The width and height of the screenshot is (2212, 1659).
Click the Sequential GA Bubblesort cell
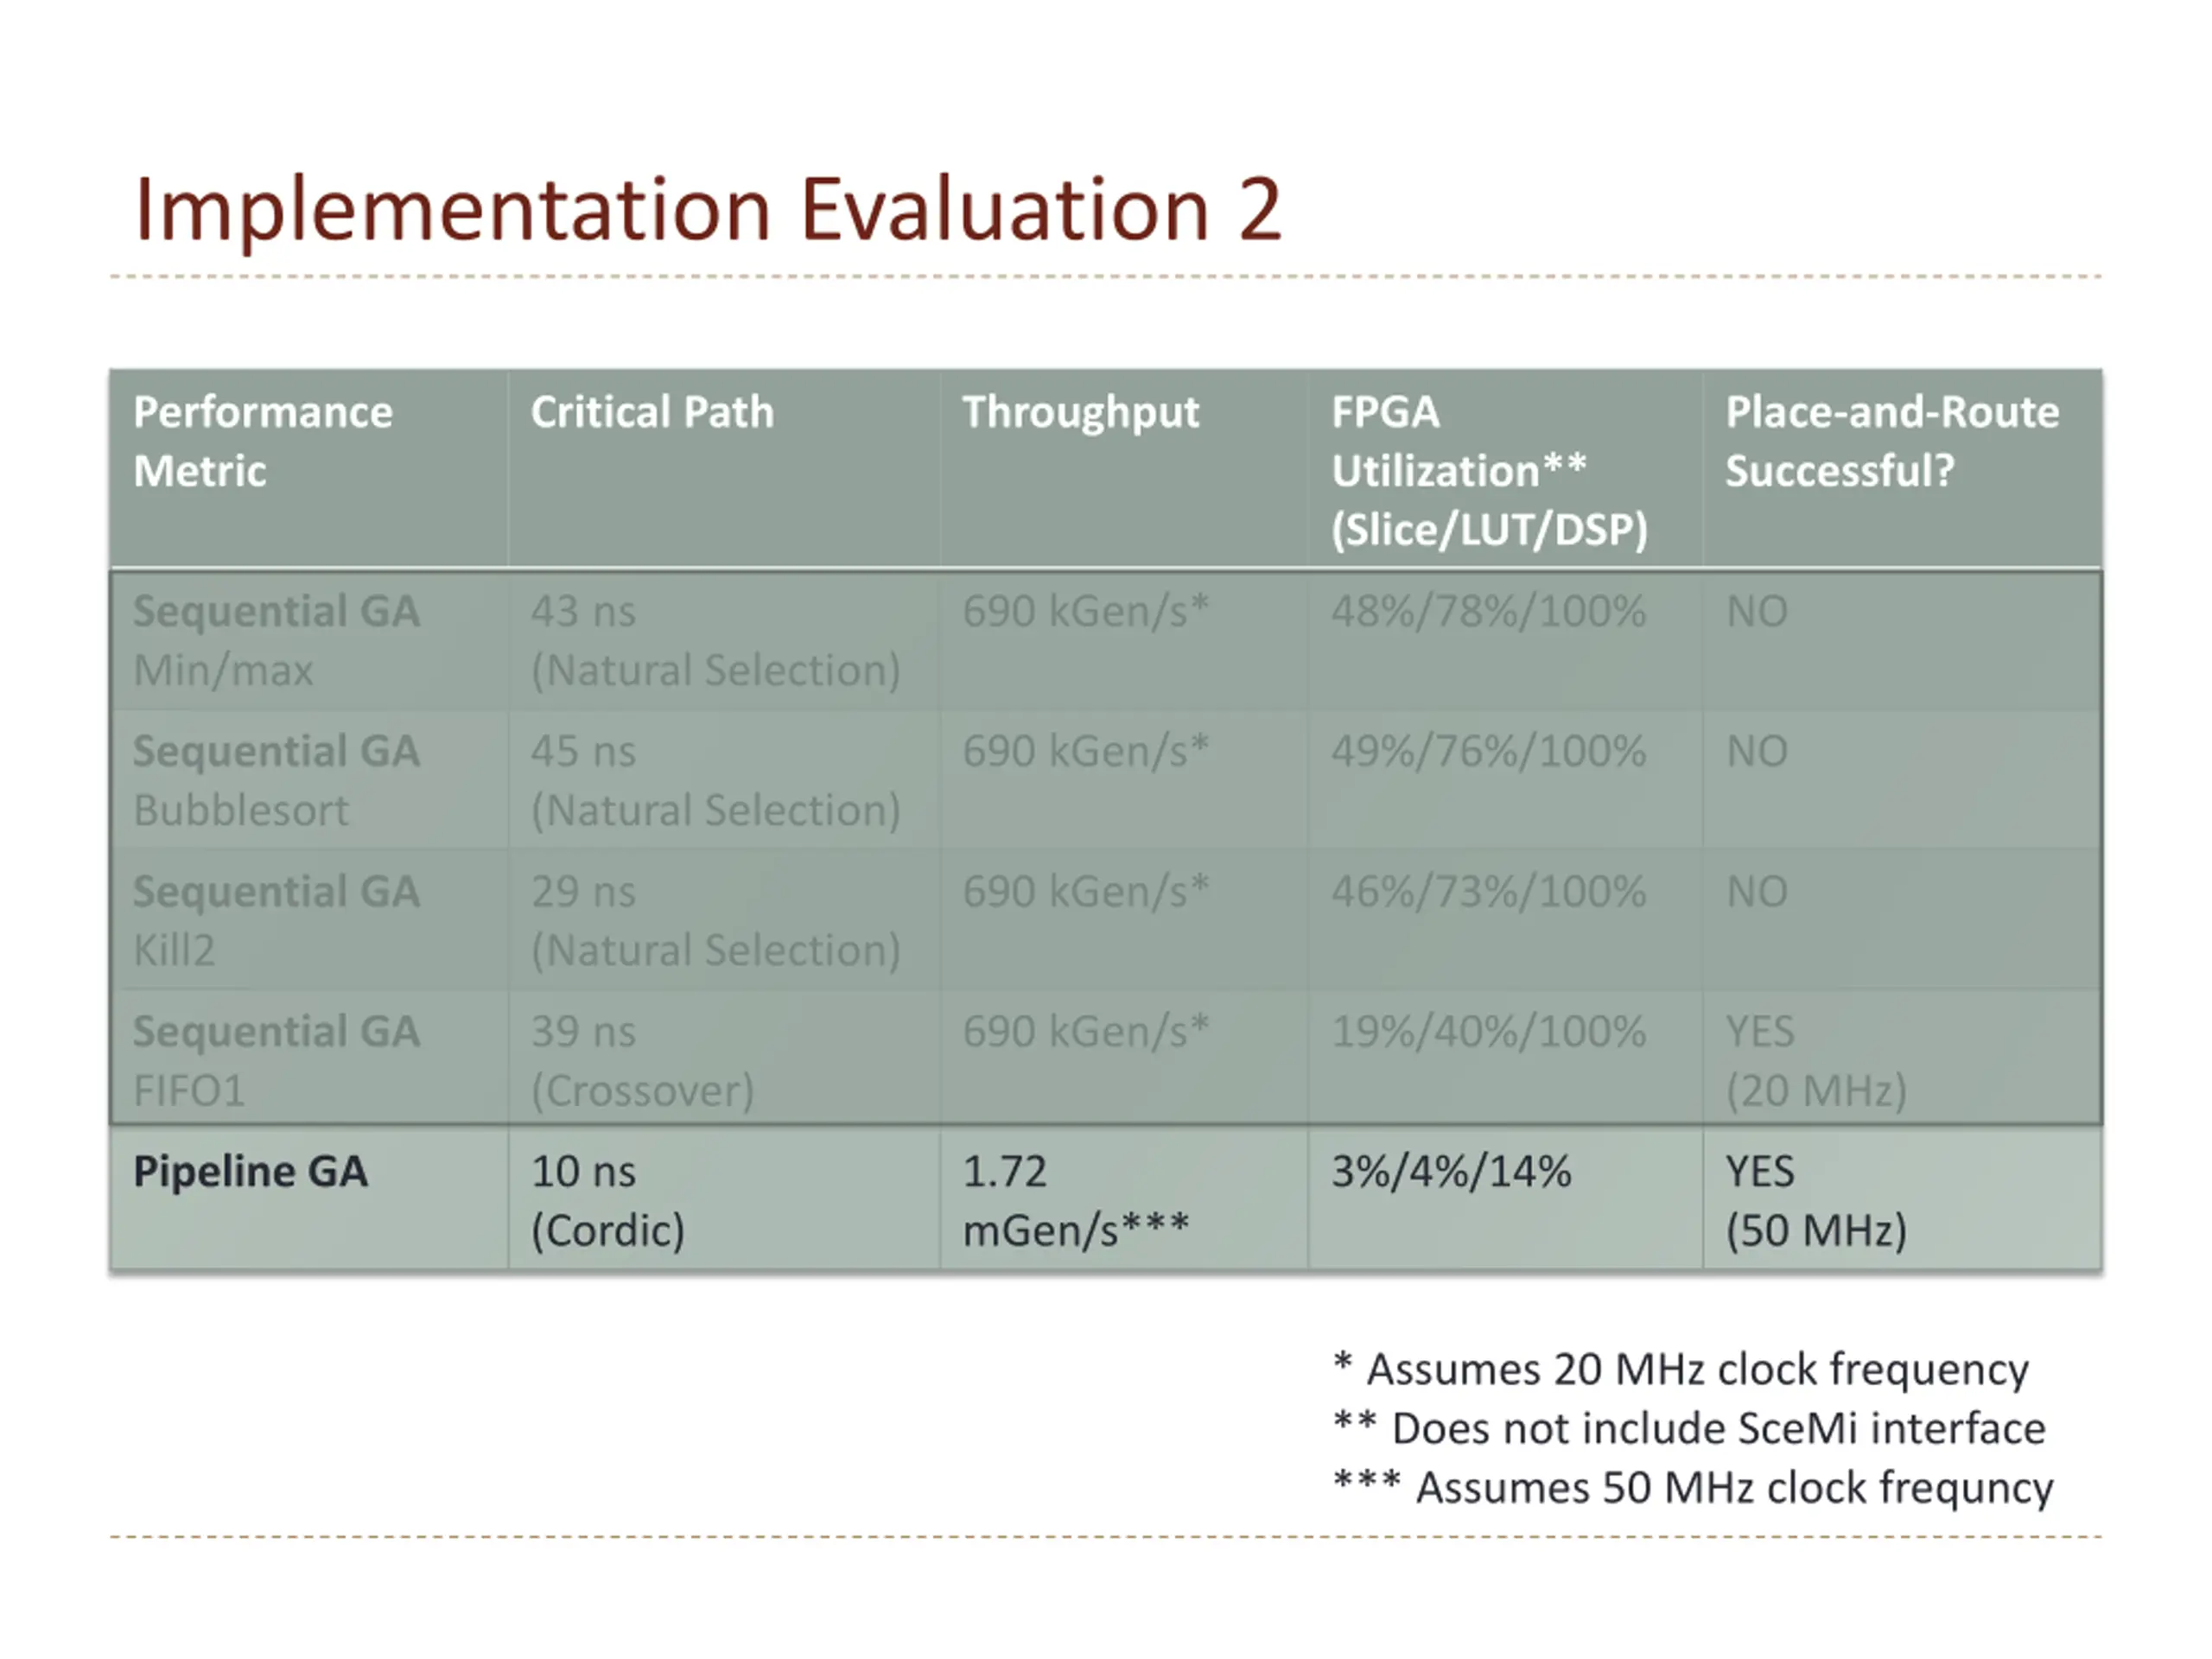click(276, 780)
